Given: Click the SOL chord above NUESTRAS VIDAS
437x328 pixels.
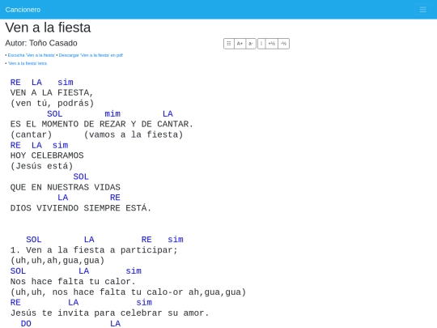Looking at the screenshot, I should 81,177.
